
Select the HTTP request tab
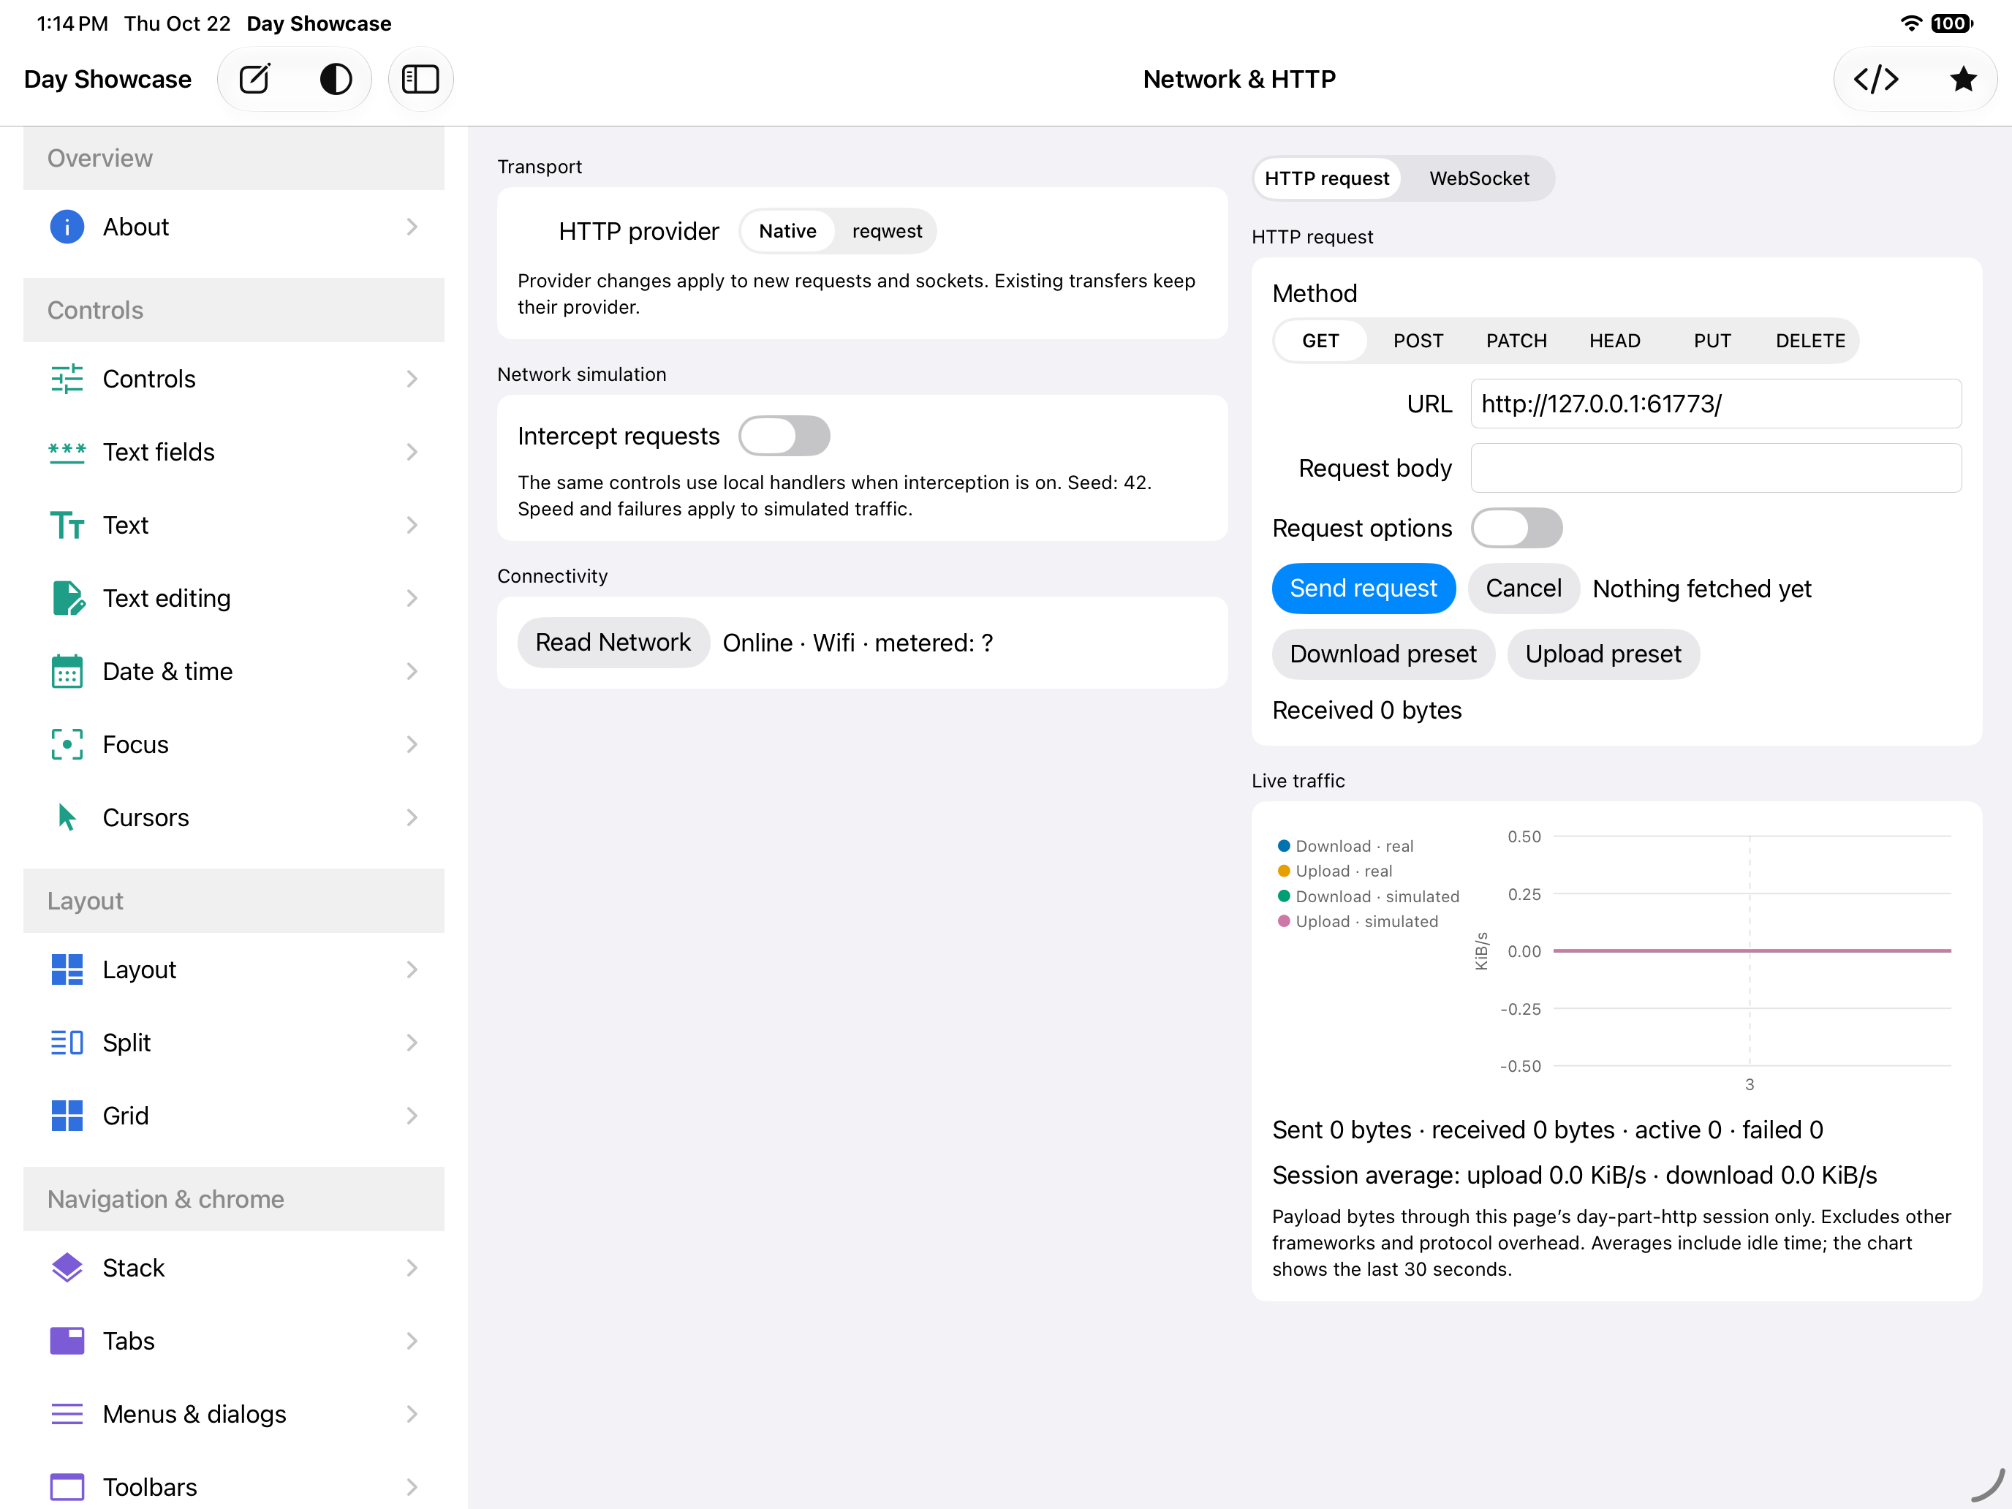(1326, 178)
